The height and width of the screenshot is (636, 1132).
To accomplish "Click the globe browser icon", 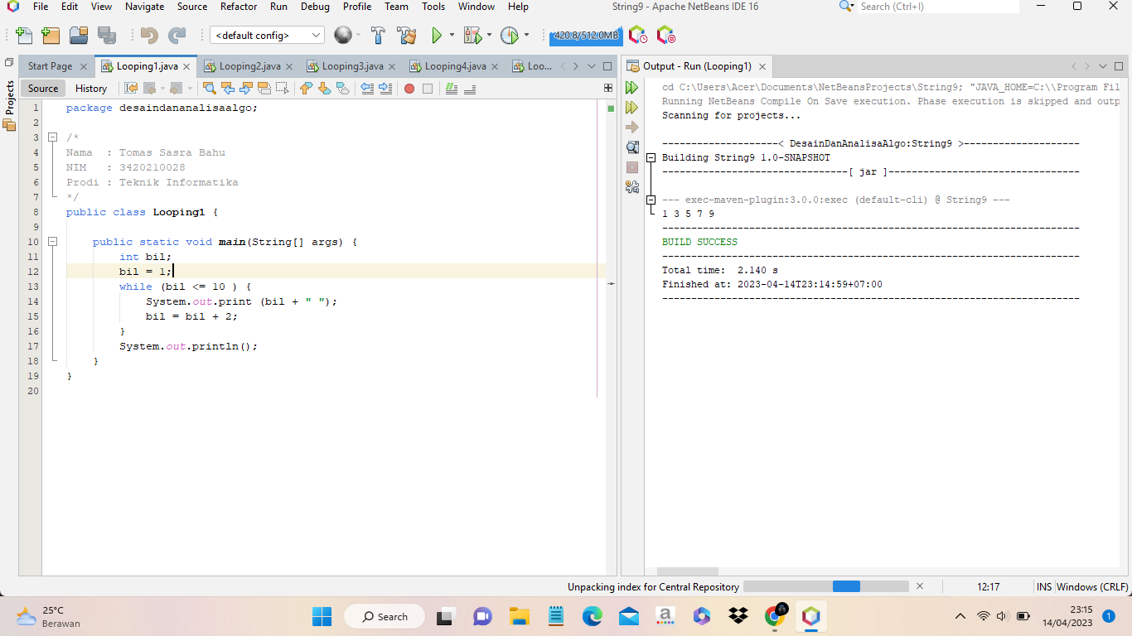I will pos(343,36).
